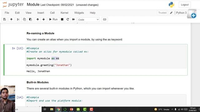Click the Trusted notebook indicator
200x112 pixels.
[162, 13]
